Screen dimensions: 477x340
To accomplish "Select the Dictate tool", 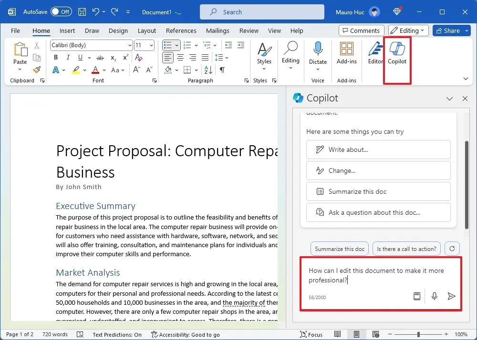I will pyautogui.click(x=318, y=53).
